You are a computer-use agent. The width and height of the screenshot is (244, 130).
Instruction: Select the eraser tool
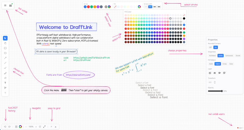[5, 78]
